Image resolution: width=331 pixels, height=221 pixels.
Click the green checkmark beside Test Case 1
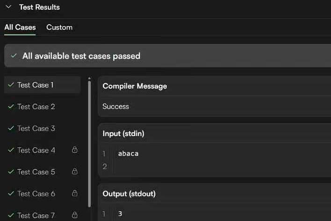11,85
